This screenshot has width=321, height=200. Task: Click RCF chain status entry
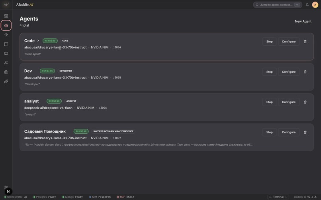125,197
